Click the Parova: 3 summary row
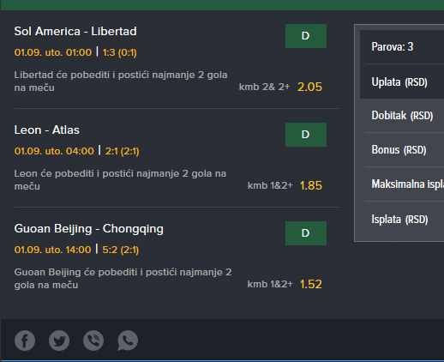Image resolution: width=444 pixels, height=362 pixels. click(x=402, y=47)
